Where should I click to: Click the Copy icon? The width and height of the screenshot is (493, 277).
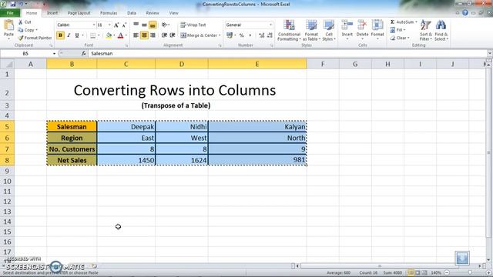[x=21, y=30]
